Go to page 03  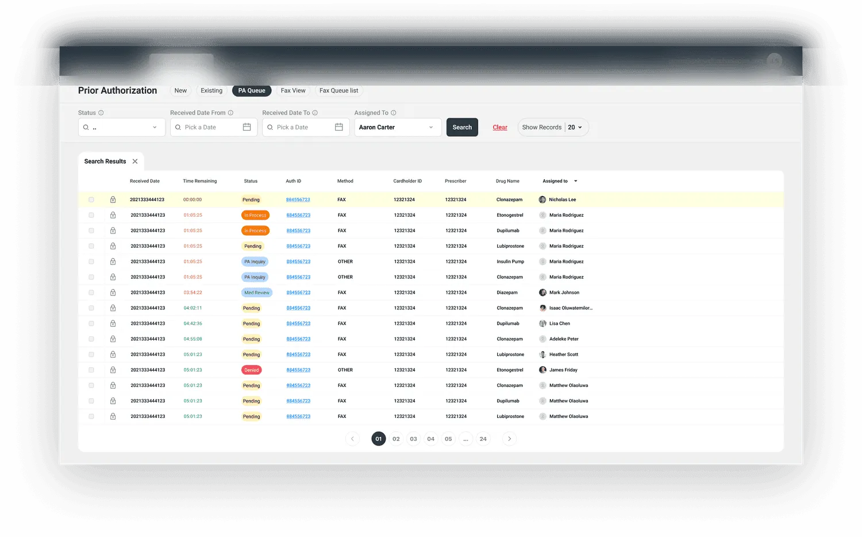[x=413, y=439]
